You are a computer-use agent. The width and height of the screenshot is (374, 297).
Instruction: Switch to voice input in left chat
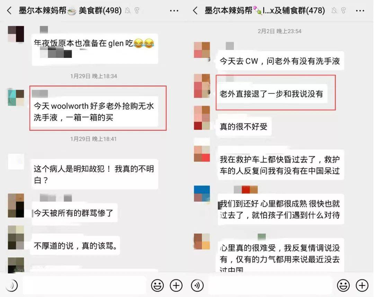(x=11, y=285)
